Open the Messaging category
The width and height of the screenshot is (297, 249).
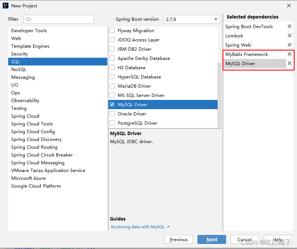pos(58,77)
